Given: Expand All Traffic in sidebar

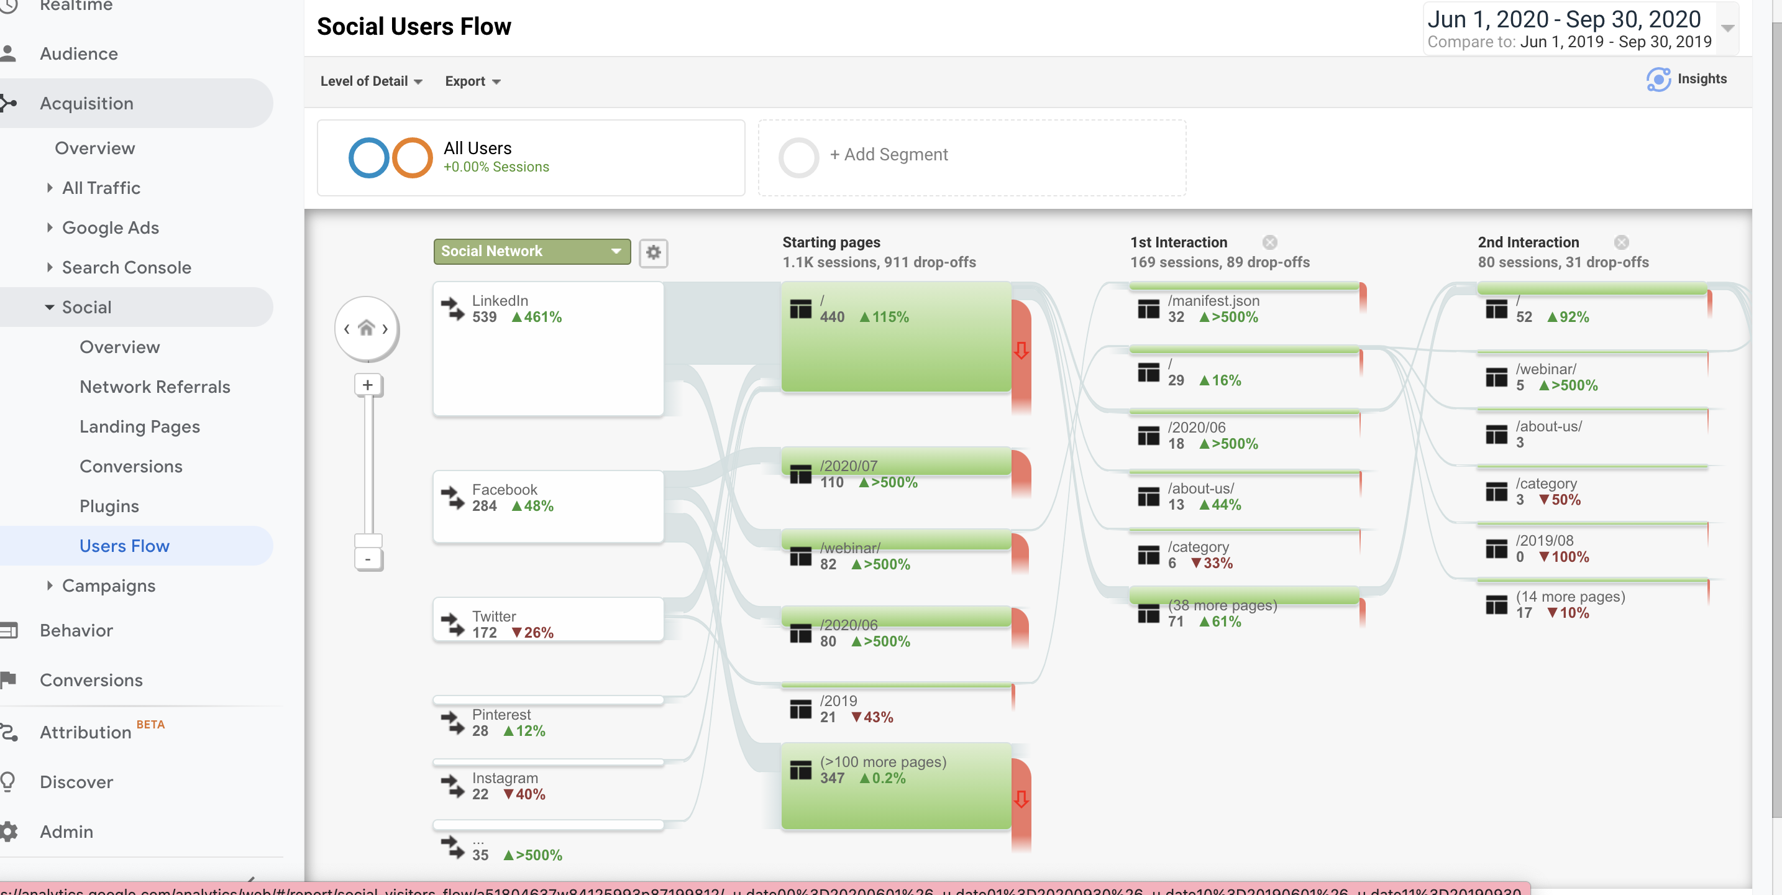Looking at the screenshot, I should (49, 188).
